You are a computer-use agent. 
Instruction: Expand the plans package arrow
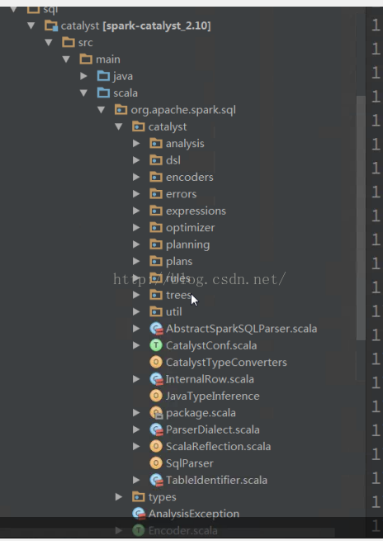[x=136, y=261]
